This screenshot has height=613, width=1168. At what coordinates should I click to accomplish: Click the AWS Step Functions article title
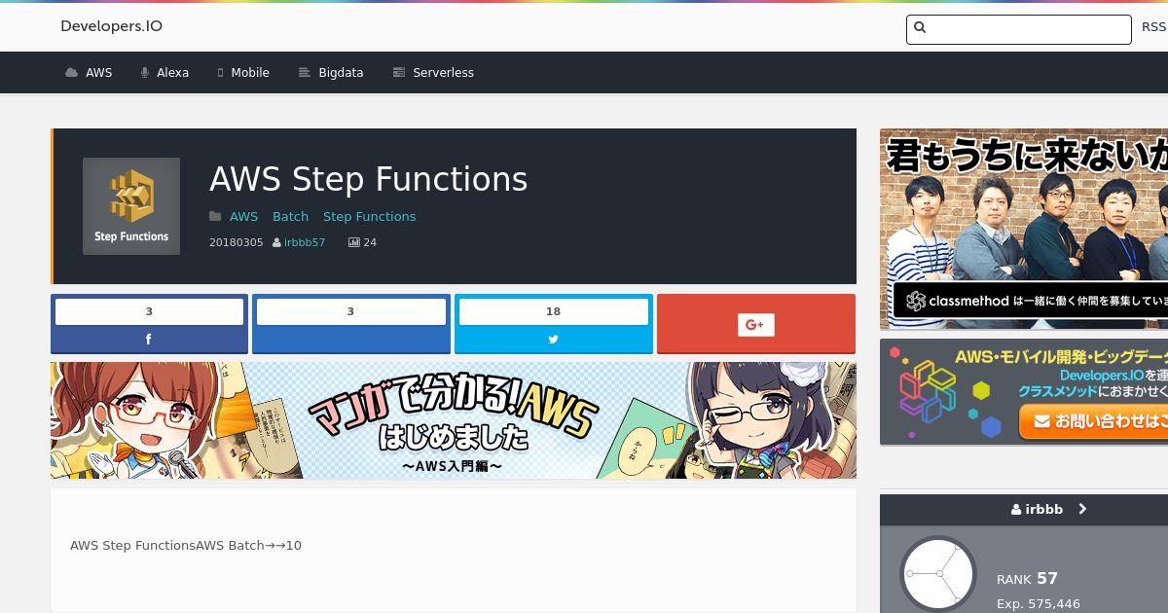(368, 179)
